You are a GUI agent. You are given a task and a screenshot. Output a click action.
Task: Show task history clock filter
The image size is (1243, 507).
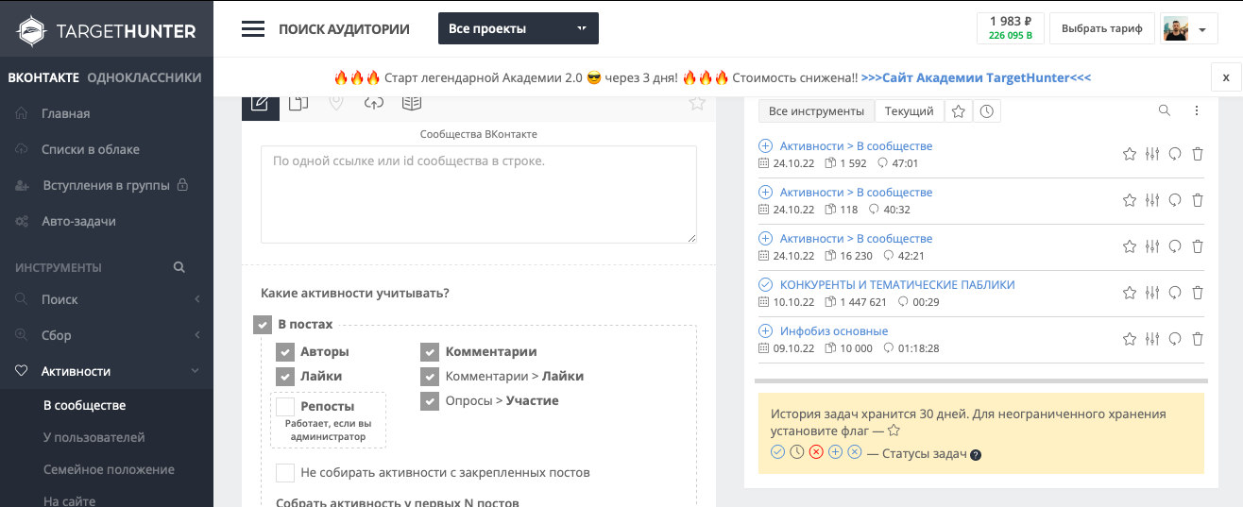[x=986, y=111]
